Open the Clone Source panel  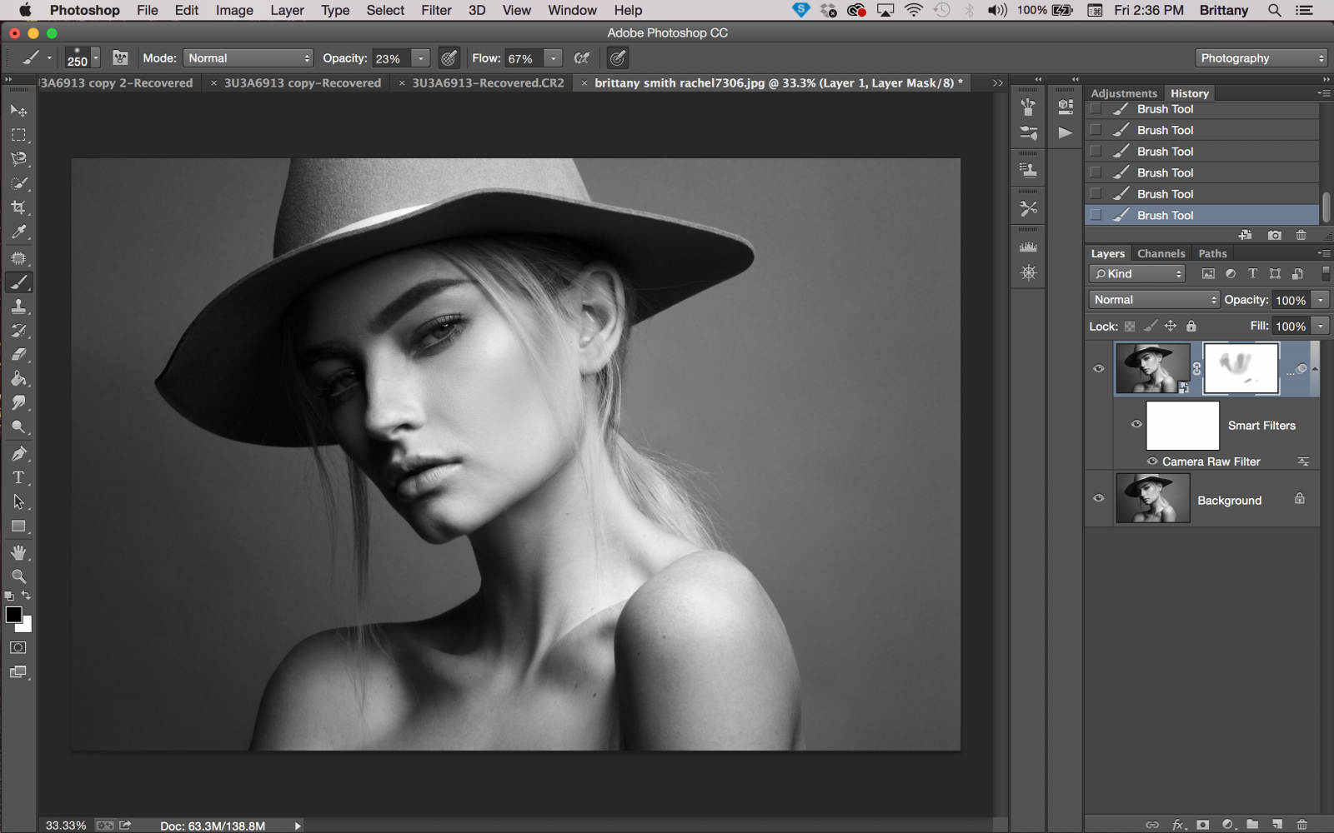(x=1028, y=169)
